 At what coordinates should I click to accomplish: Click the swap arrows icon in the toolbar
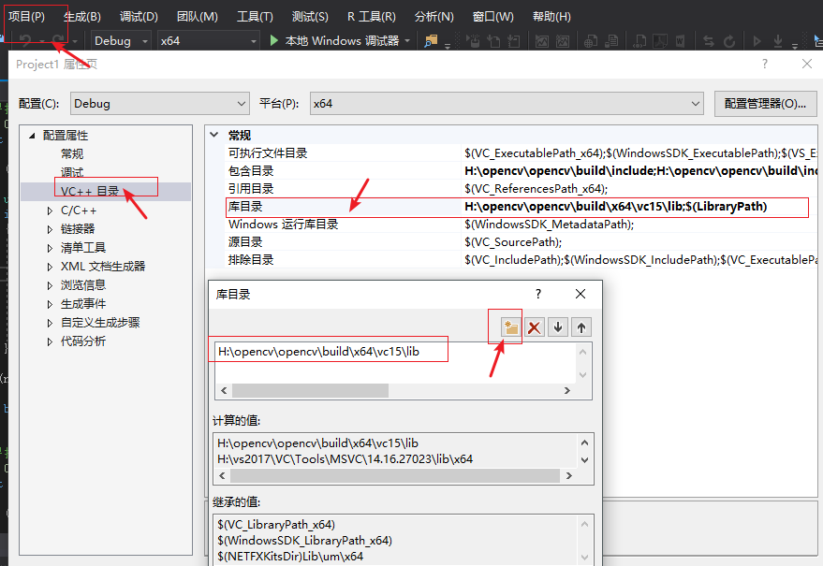coord(709,41)
